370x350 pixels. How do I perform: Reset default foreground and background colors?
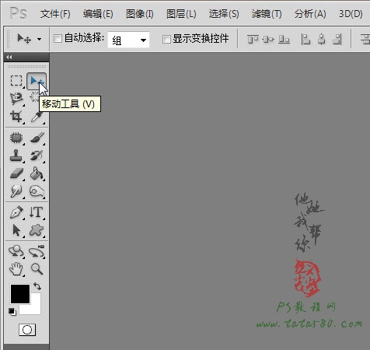(x=12, y=311)
